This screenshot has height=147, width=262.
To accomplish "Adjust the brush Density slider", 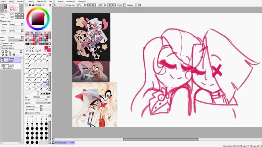I will (x=43, y=103).
